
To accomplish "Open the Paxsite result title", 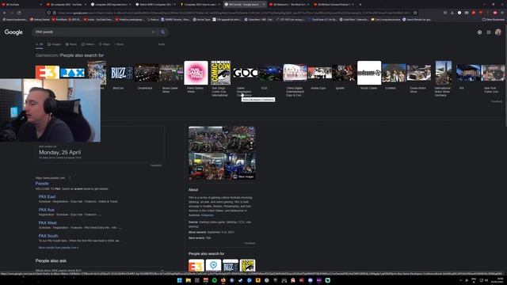I will tap(42, 183).
